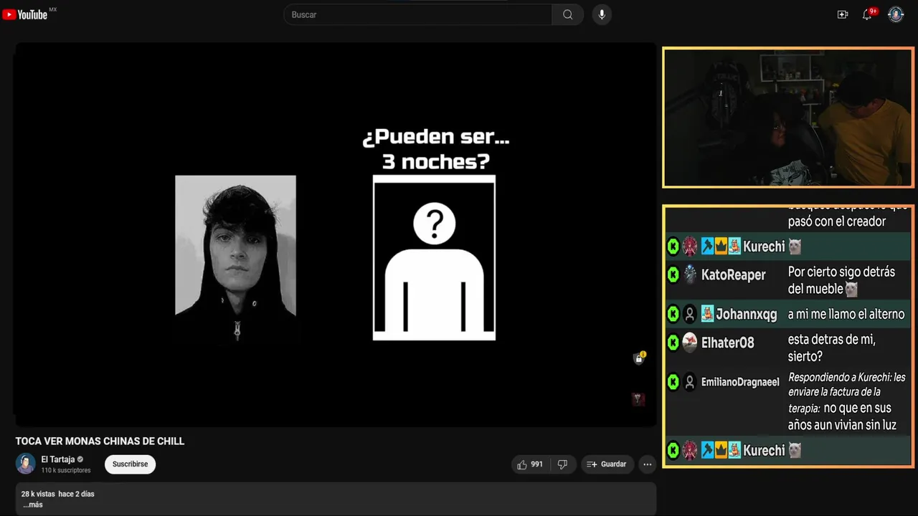Subscribe with the Suscribirse button

click(130, 464)
